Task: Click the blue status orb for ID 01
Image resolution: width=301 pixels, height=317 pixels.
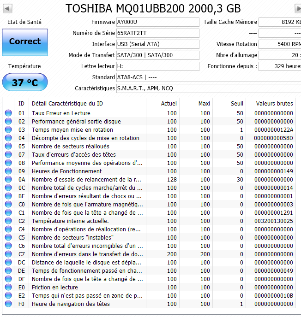Action: click(x=8, y=113)
